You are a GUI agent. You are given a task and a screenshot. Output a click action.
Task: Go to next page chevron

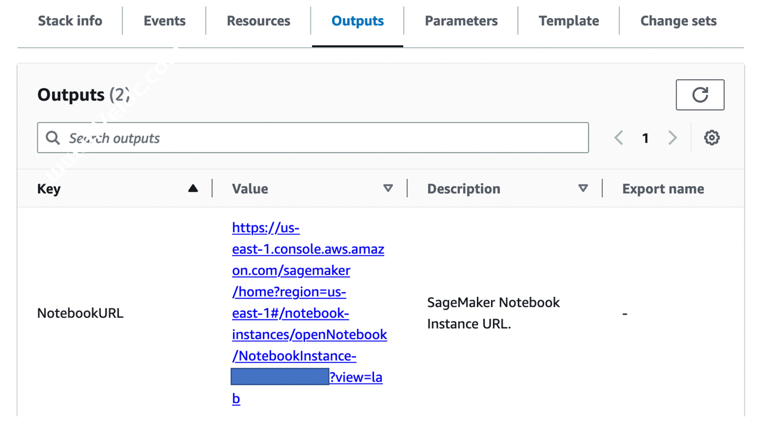point(672,138)
